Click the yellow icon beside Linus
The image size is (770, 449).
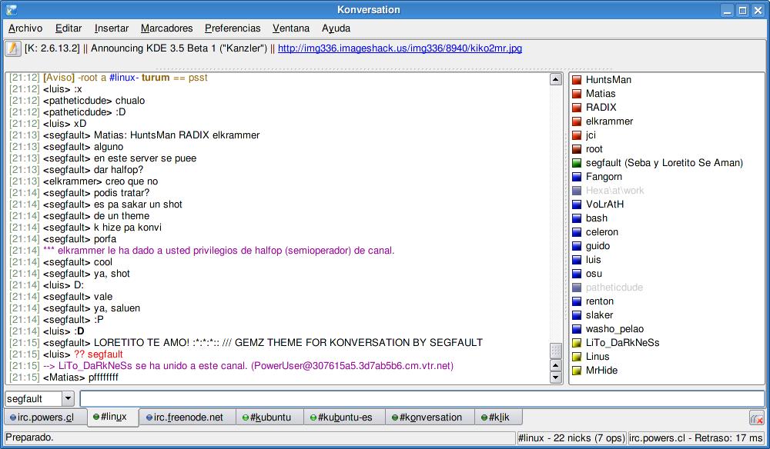click(x=577, y=357)
